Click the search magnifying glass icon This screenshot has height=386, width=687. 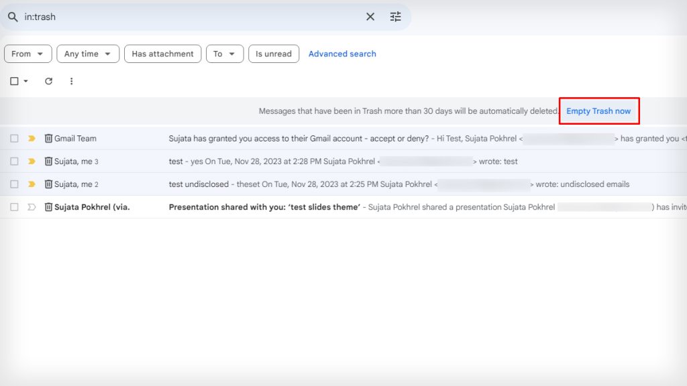click(14, 16)
